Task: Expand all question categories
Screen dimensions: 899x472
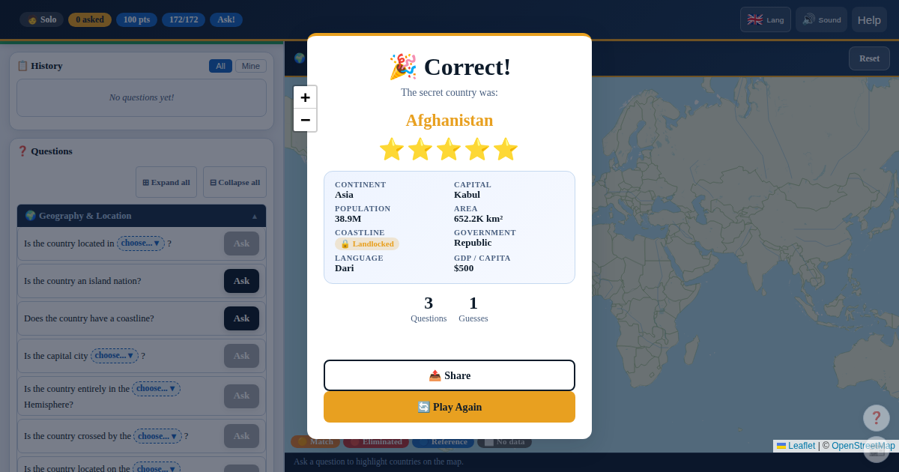Action: click(166, 182)
